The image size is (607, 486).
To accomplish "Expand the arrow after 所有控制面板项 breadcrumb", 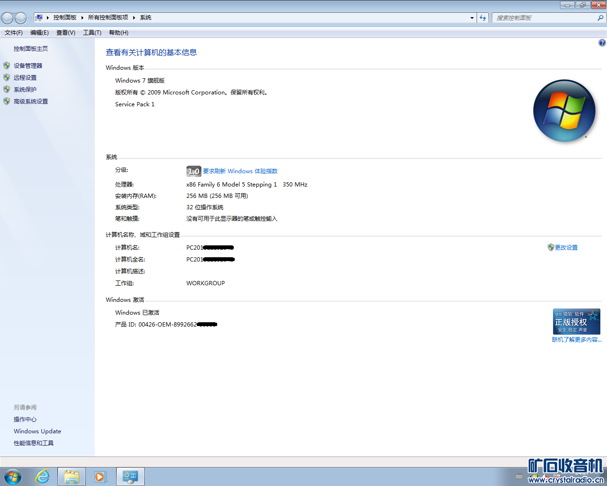I will coord(134,18).
